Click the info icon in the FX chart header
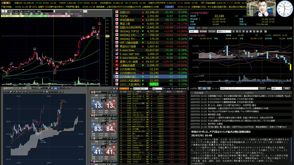This screenshot has width=294, height=165. click(48, 88)
